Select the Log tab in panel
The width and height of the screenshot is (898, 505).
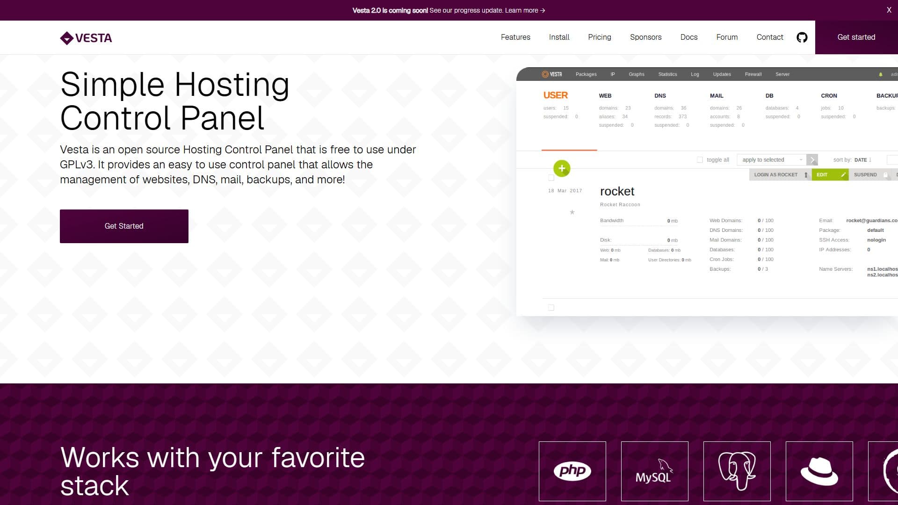click(695, 74)
